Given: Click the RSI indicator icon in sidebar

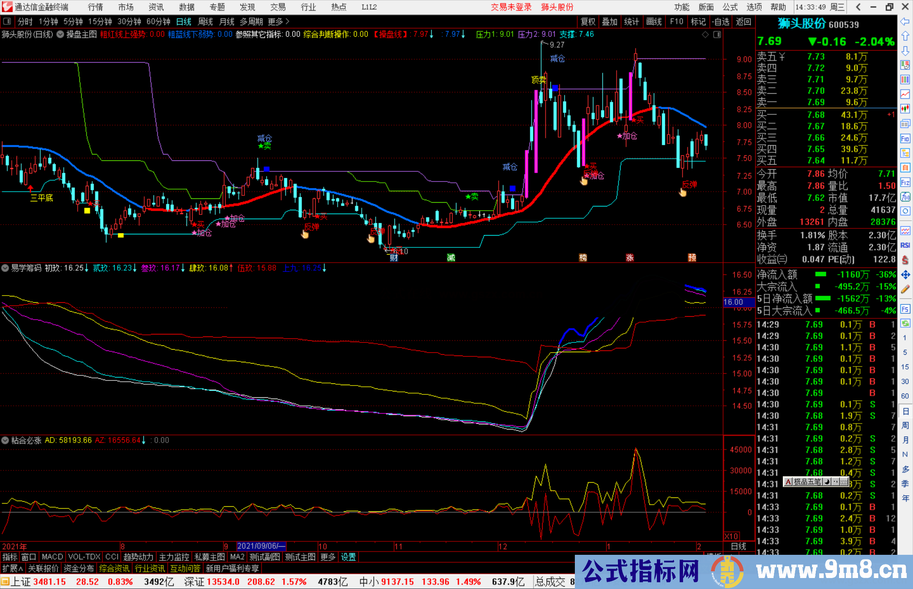Looking at the screenshot, I should [905, 245].
